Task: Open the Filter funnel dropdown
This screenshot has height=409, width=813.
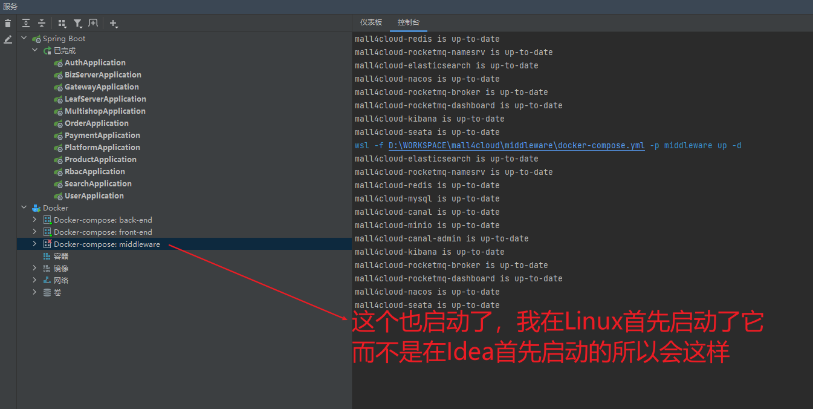Action: 78,24
